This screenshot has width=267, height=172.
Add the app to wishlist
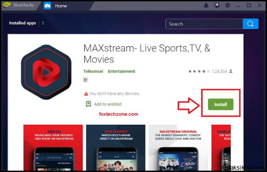[x=108, y=104]
